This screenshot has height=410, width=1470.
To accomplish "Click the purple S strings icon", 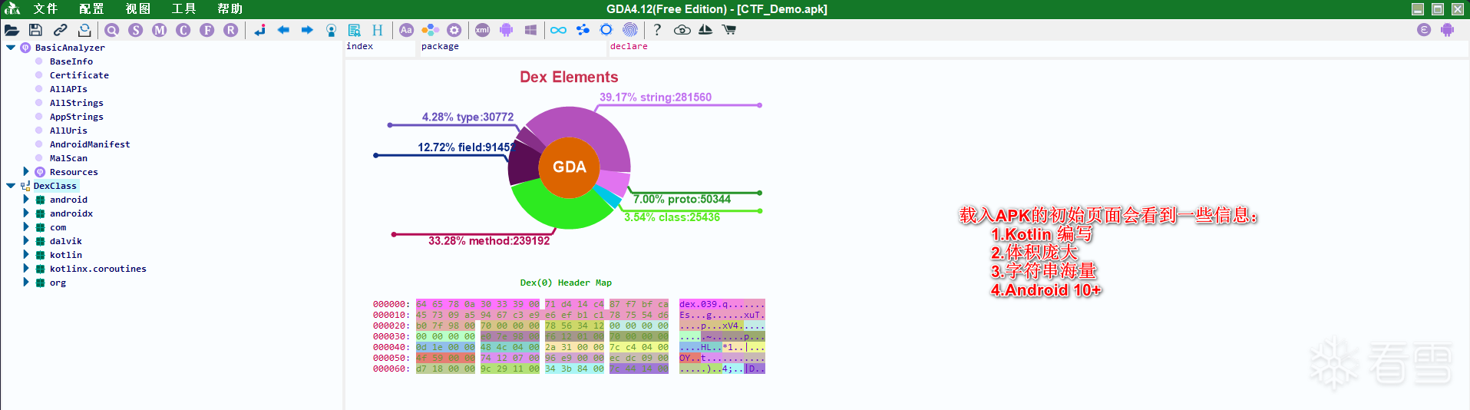I will 136,30.
